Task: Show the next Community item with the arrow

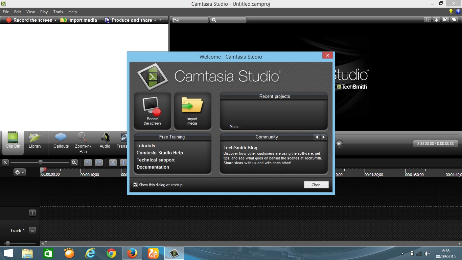Action: point(324,137)
